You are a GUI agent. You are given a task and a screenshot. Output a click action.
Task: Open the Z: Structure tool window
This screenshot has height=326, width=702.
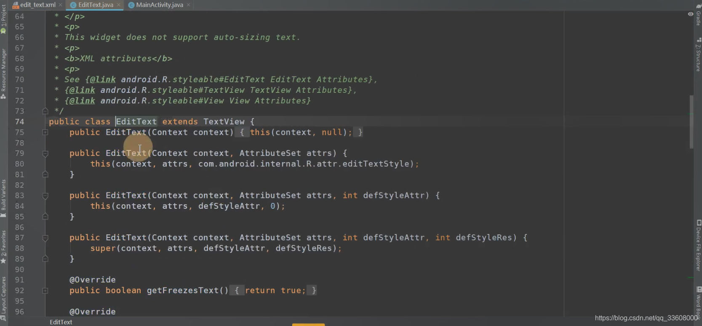[x=698, y=55]
